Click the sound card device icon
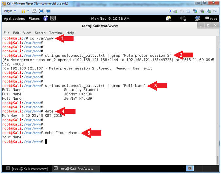Screen dimensions: 221x174 click(x=209, y=11)
